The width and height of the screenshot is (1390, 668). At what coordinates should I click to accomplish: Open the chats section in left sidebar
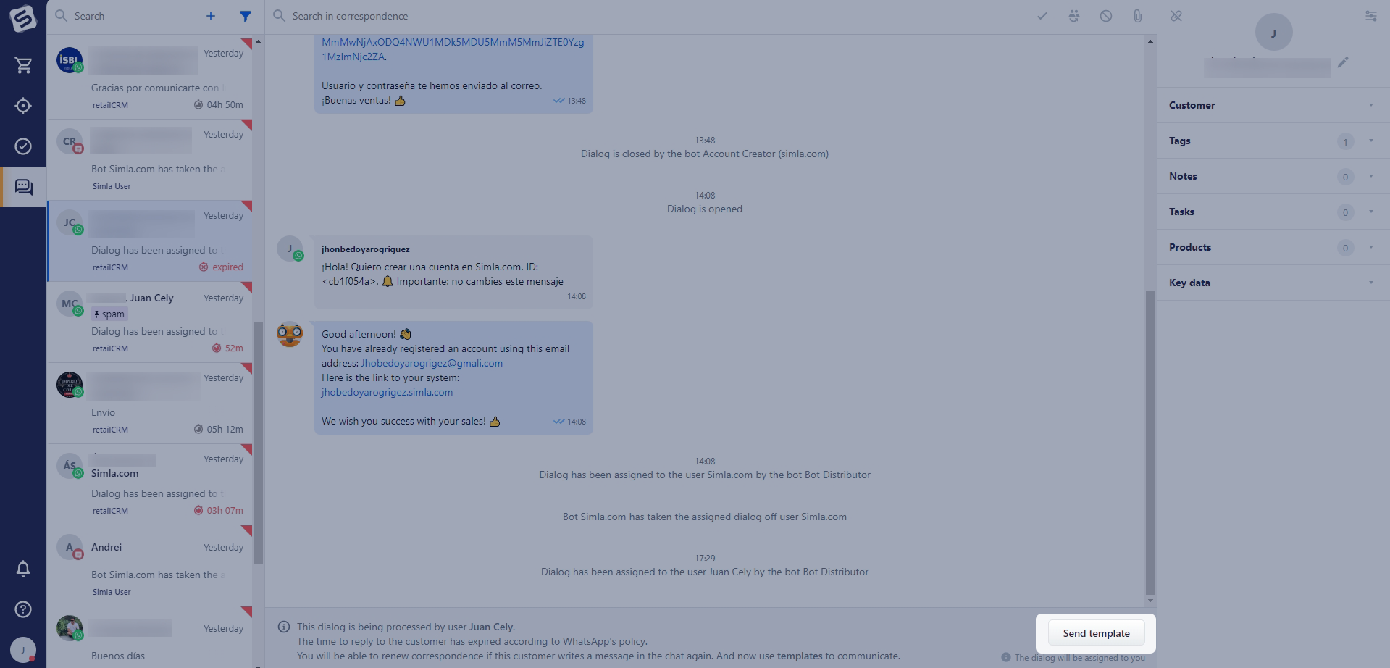[23, 187]
